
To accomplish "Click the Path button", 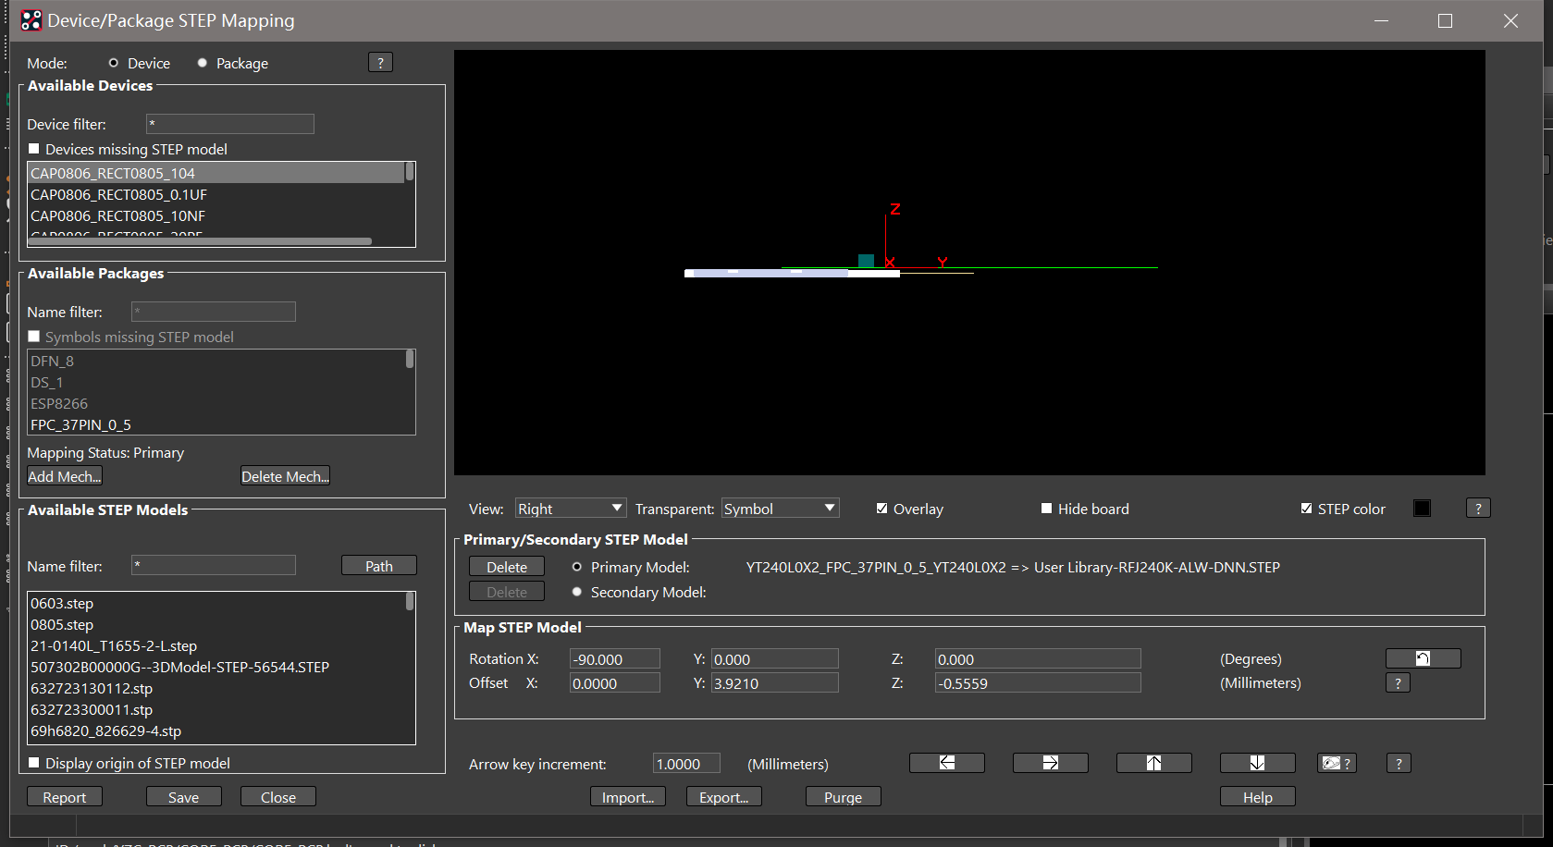I will tap(379, 566).
